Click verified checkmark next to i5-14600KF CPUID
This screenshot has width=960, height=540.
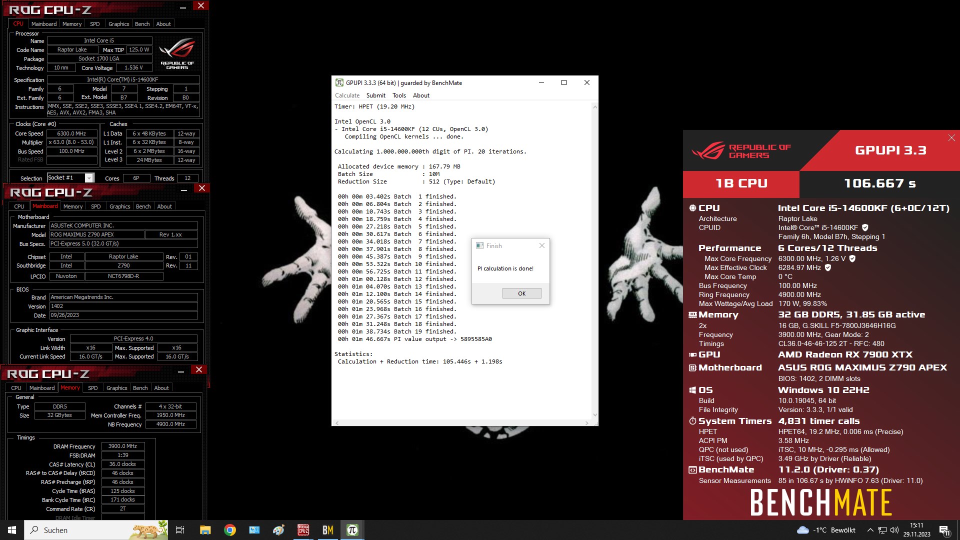[x=865, y=227]
